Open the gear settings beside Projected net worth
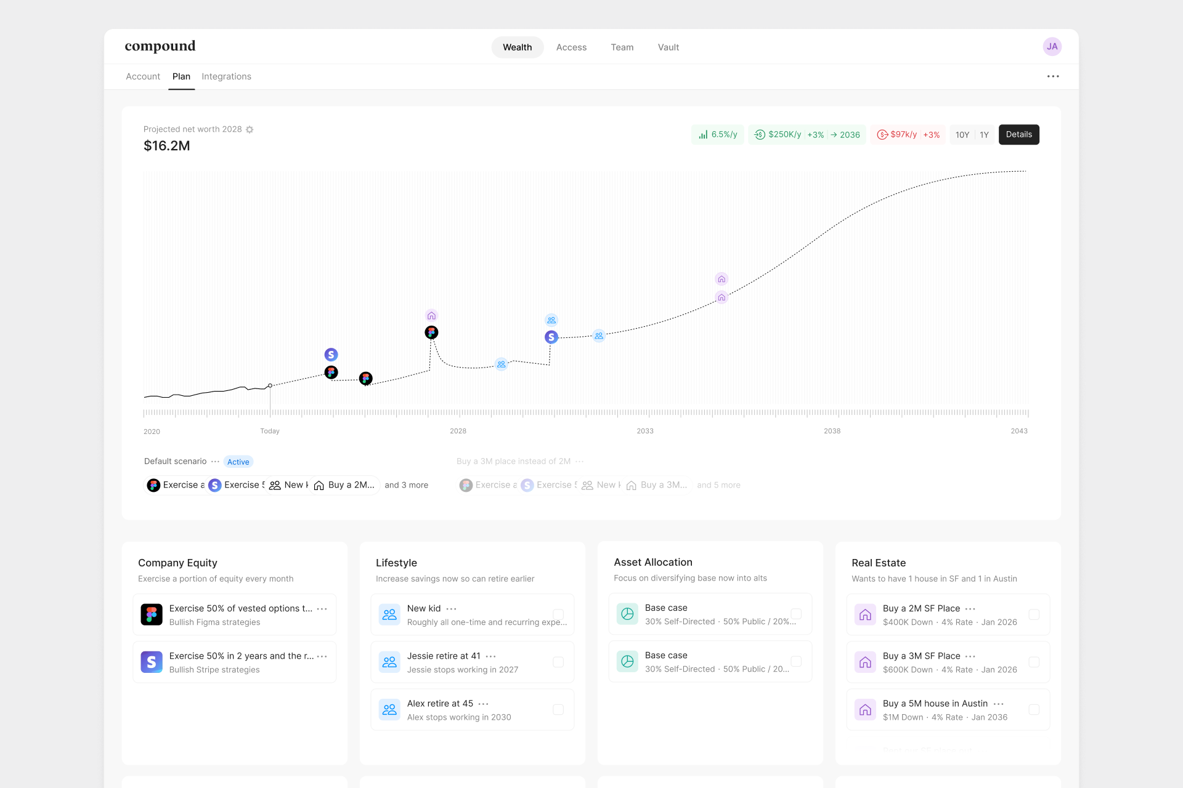Screen dimensions: 1183x788 point(250,129)
